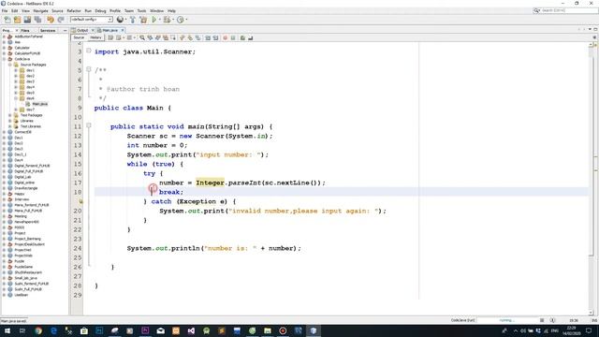Close the Output tab
The image size is (599, 337).
click(93, 30)
